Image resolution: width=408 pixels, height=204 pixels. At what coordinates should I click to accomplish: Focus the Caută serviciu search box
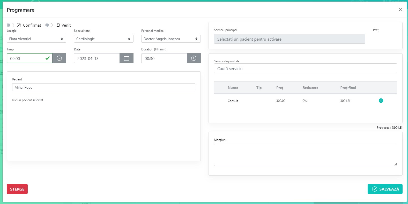(x=305, y=69)
